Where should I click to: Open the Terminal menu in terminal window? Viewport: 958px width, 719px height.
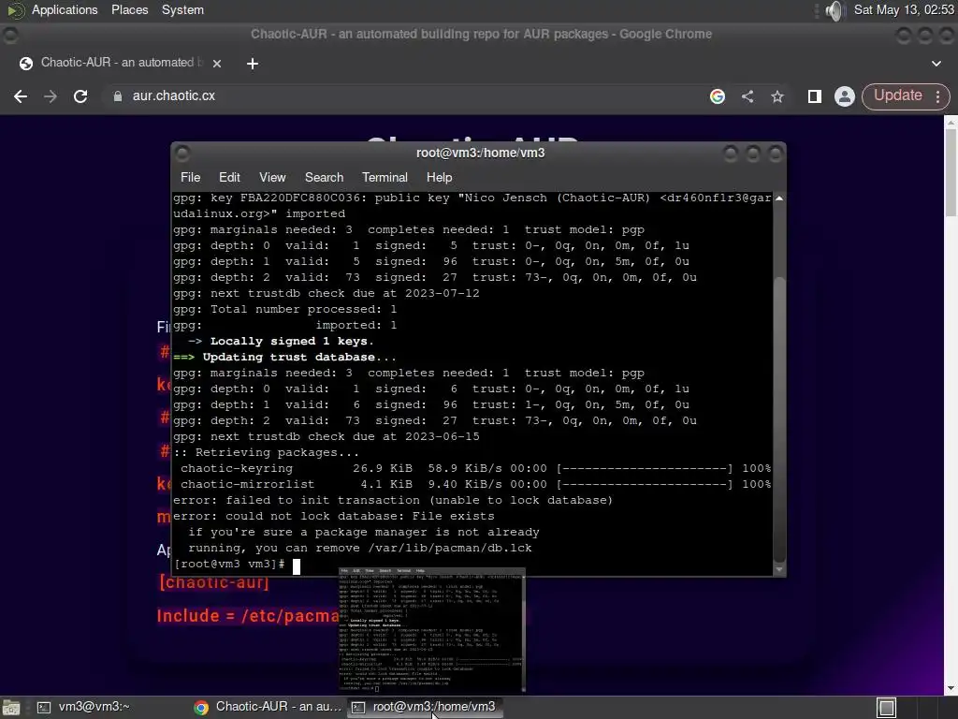point(385,177)
